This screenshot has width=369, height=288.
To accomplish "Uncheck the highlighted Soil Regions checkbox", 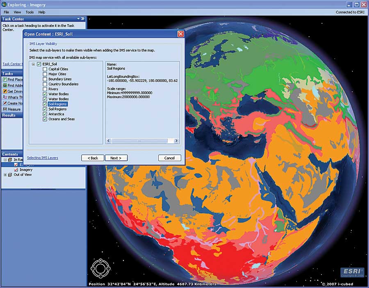I will tap(45, 104).
